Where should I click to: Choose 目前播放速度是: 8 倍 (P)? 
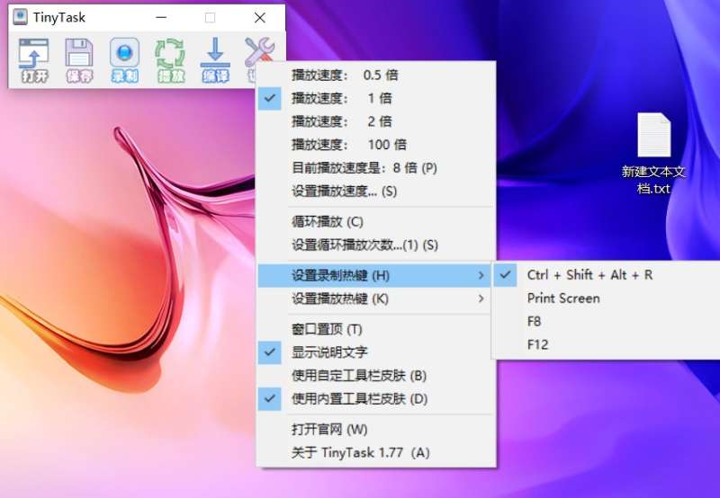click(x=375, y=168)
